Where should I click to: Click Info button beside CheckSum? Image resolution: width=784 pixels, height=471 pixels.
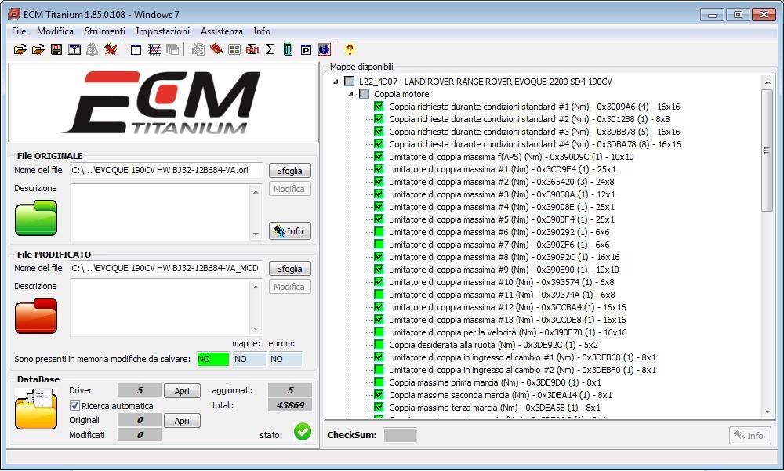tap(750, 436)
